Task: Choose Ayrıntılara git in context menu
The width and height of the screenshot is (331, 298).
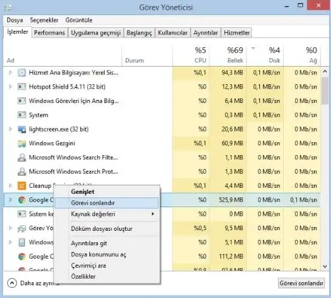Action: [107, 243]
